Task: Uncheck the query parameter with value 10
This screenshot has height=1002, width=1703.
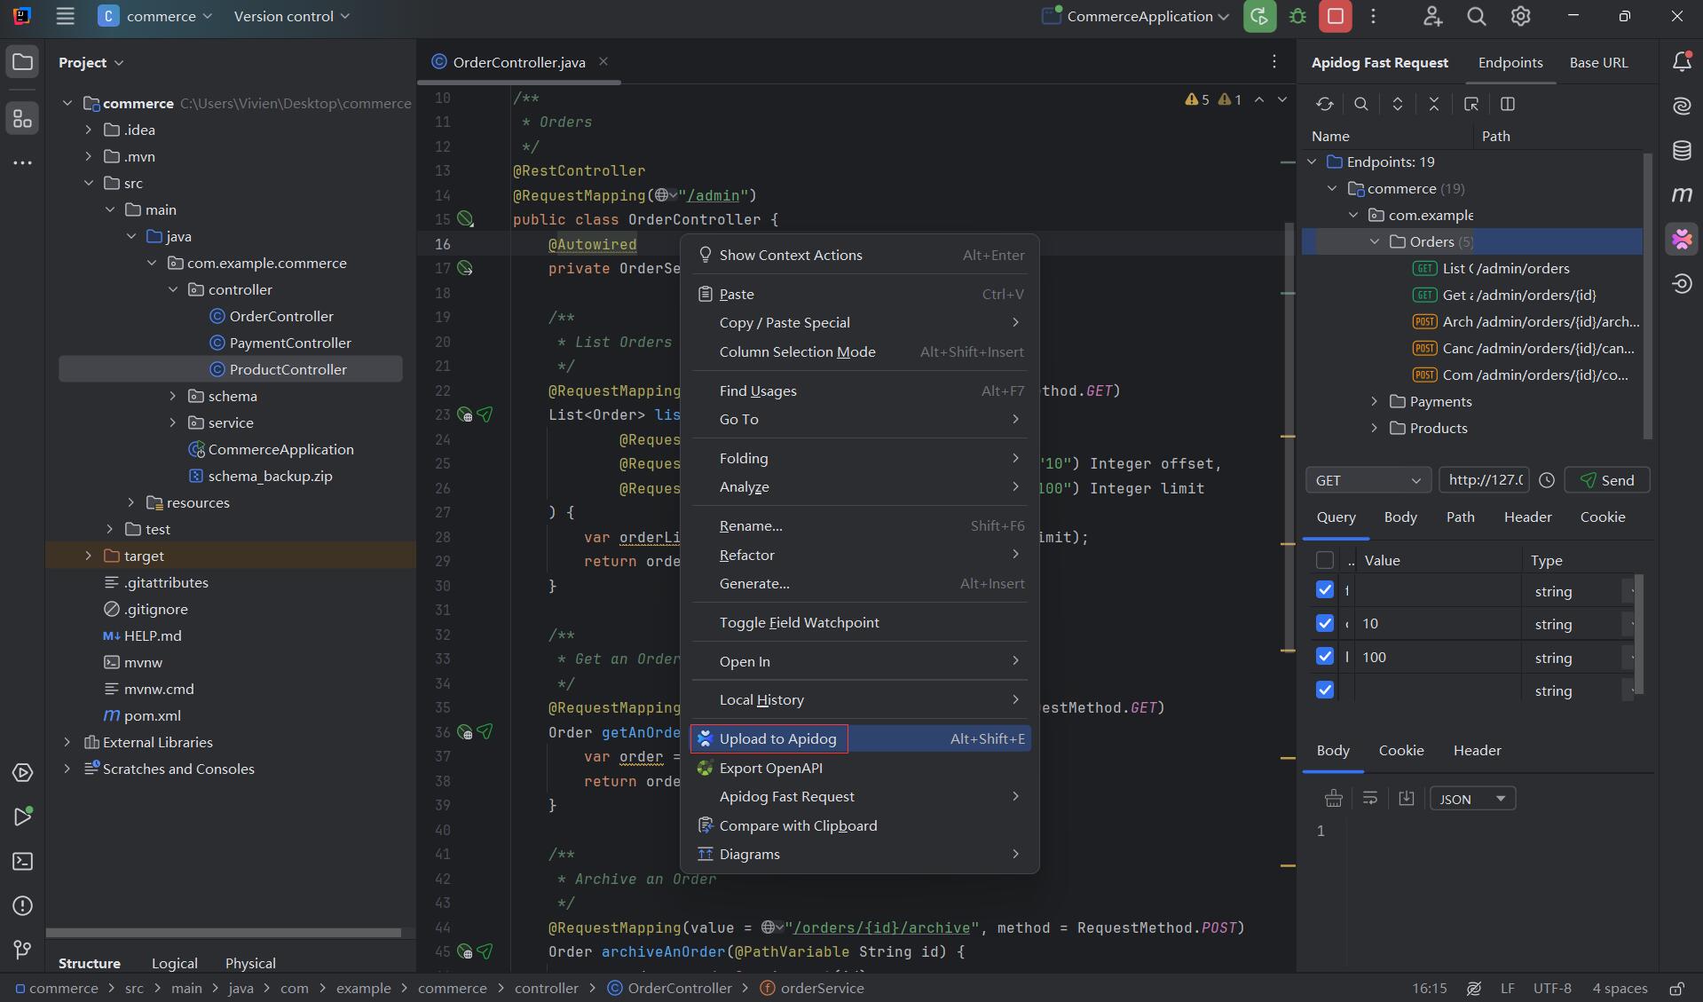Action: pos(1325,624)
